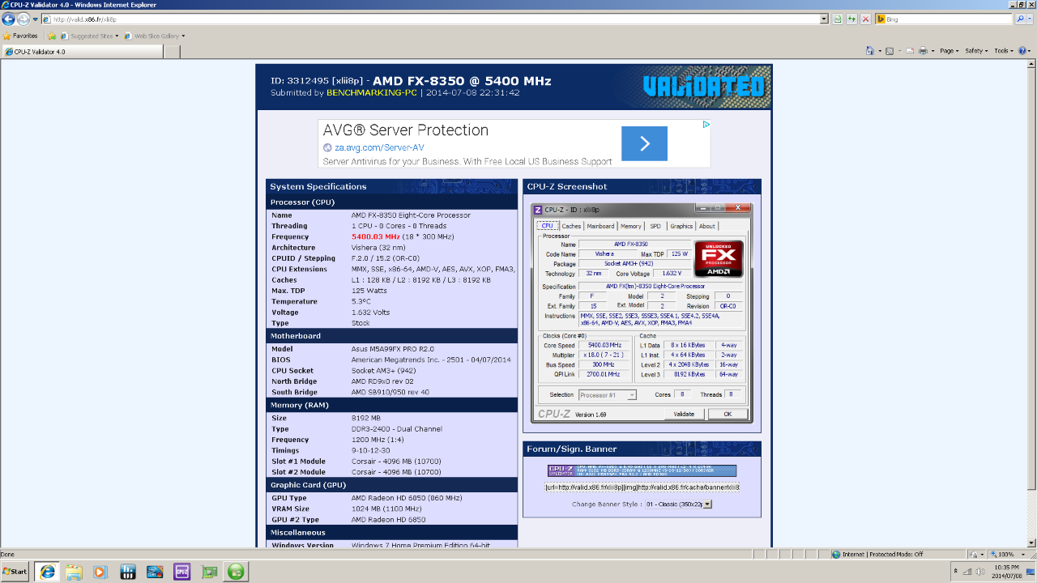Click the page vertical scrollbar down arrow
Viewport: 1037px width, 583px height.
pos(1032,544)
